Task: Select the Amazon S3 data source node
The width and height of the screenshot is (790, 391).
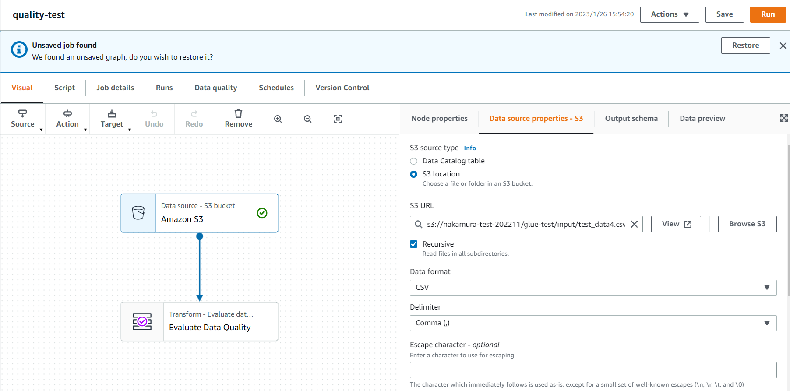Action: click(200, 213)
